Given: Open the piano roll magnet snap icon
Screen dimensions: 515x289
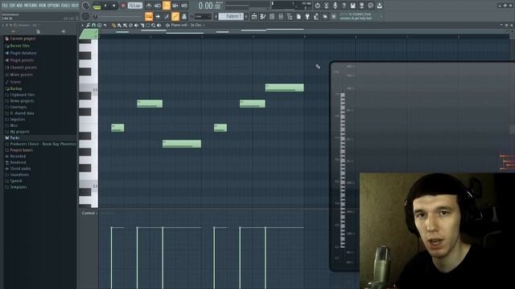Looking at the screenshot, I should click(x=93, y=25).
